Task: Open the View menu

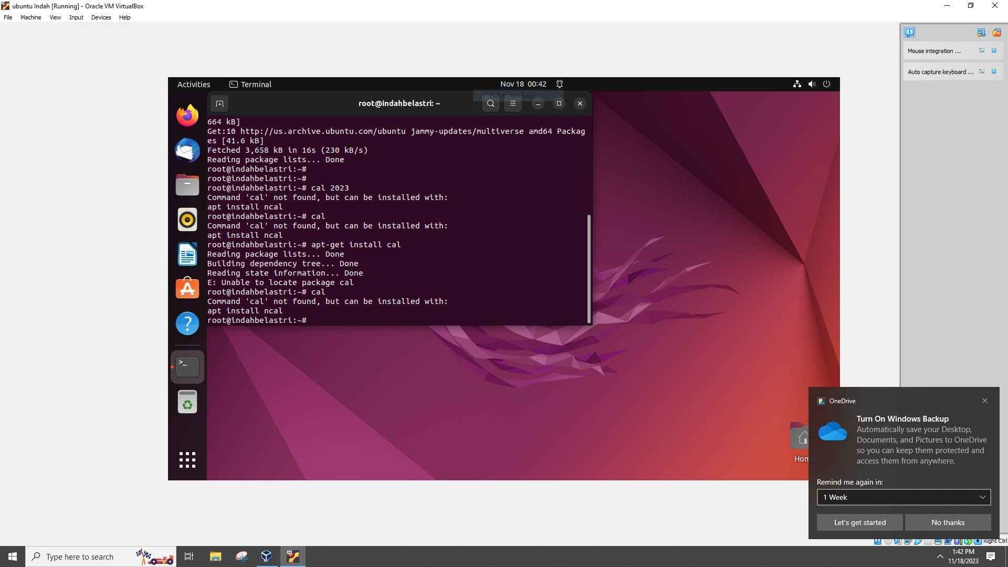Action: click(55, 17)
